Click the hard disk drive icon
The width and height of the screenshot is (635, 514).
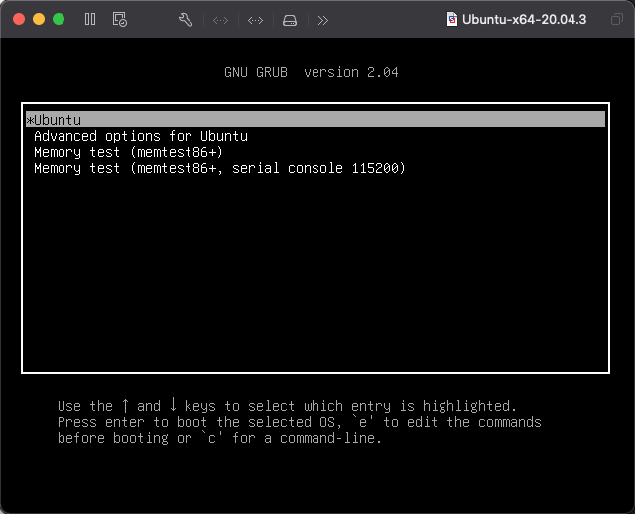click(290, 20)
